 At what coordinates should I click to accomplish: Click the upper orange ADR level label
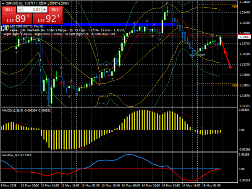[234, 6]
